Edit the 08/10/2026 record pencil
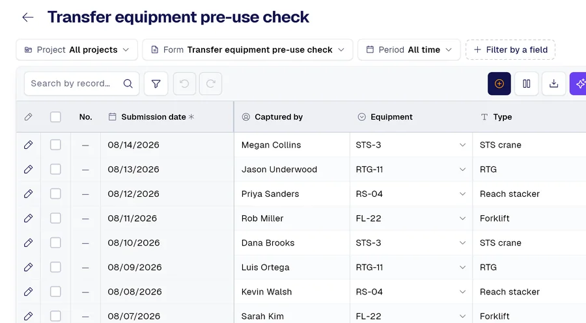Screen dimensions: 586x323 pos(29,243)
